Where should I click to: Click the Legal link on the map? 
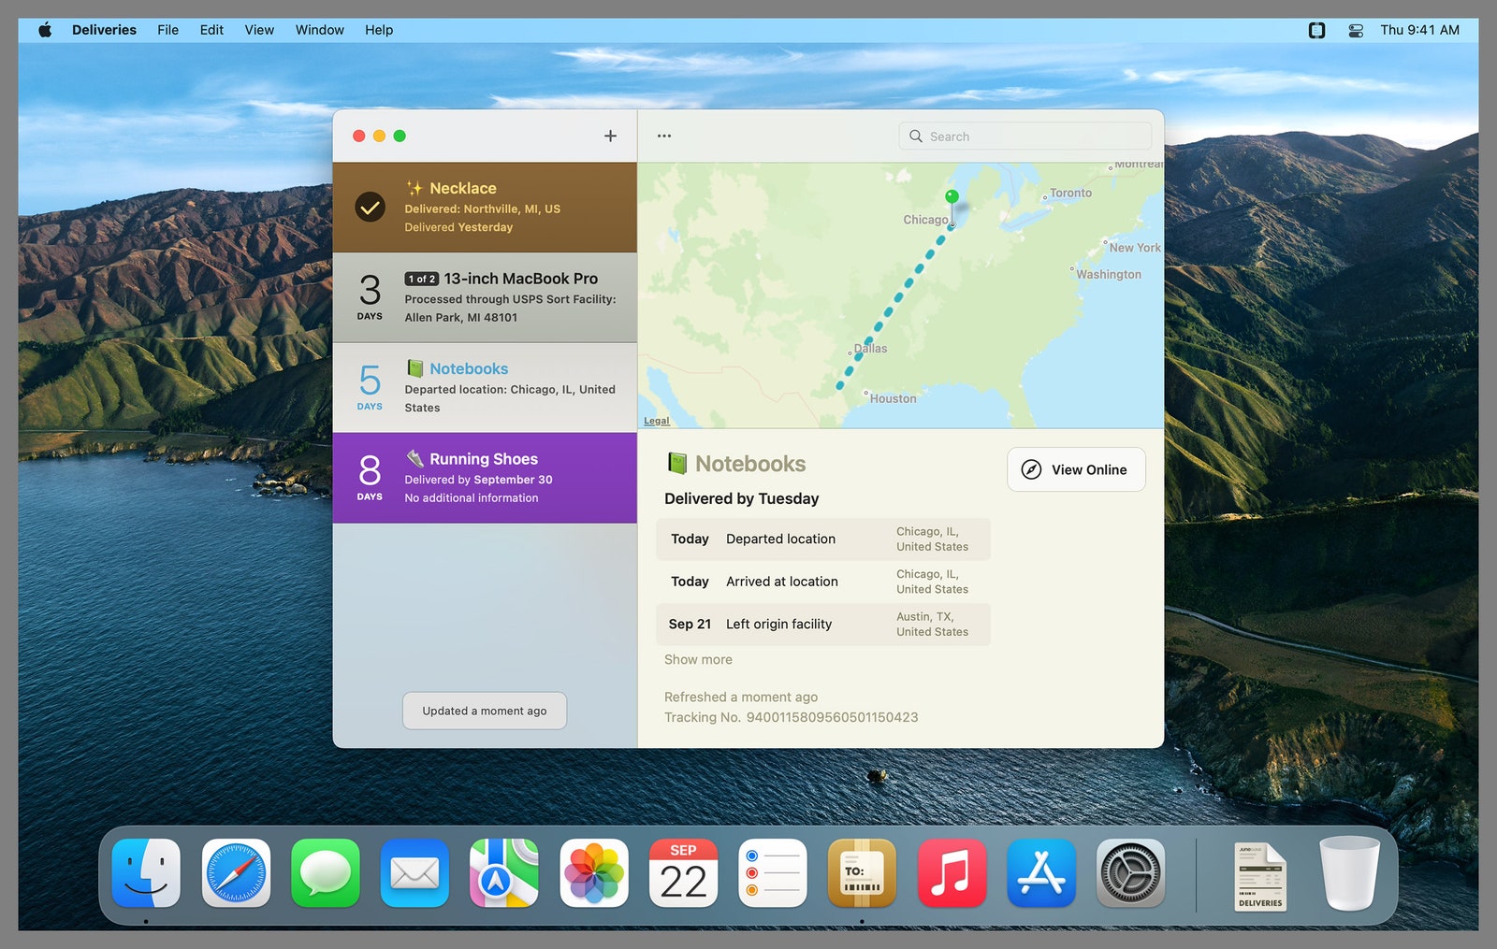pos(657,421)
